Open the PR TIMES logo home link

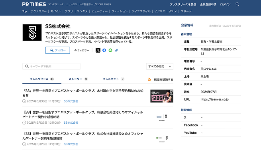34,4
